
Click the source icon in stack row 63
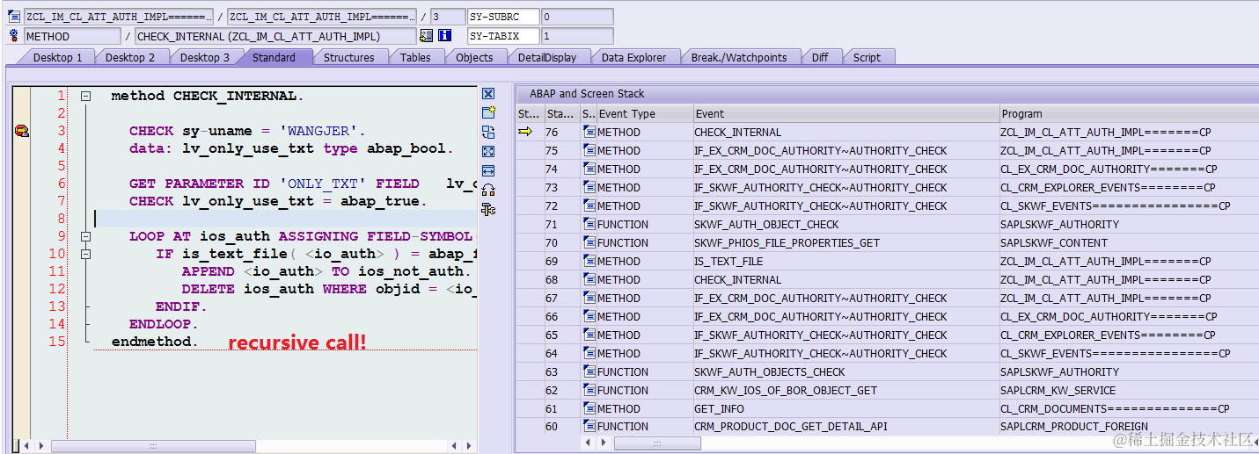589,371
